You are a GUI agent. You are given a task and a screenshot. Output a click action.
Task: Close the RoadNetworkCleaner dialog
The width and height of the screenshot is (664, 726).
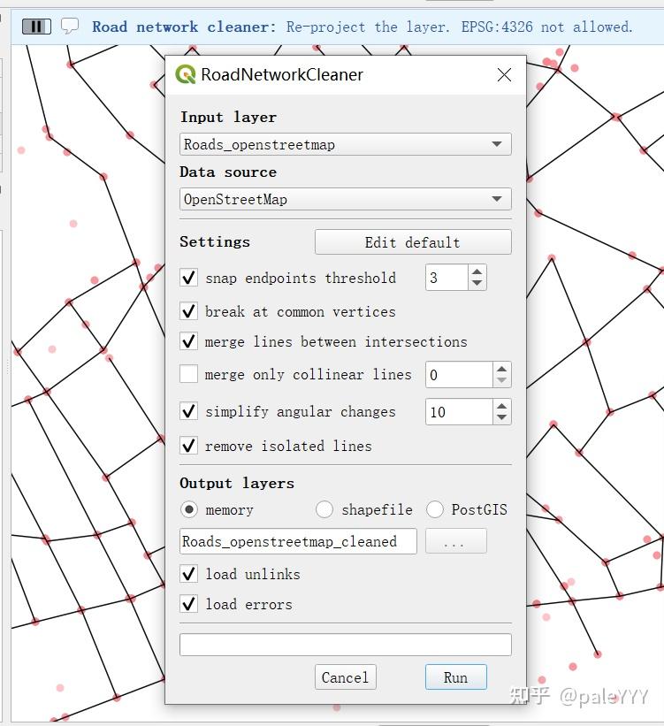(x=504, y=74)
